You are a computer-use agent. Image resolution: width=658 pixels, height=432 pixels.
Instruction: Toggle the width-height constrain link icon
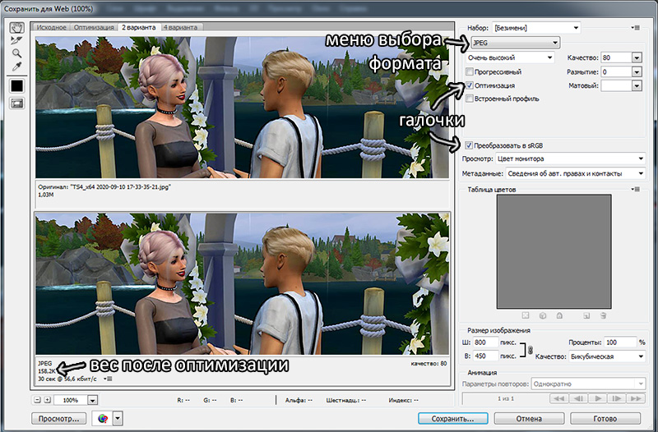tap(531, 349)
